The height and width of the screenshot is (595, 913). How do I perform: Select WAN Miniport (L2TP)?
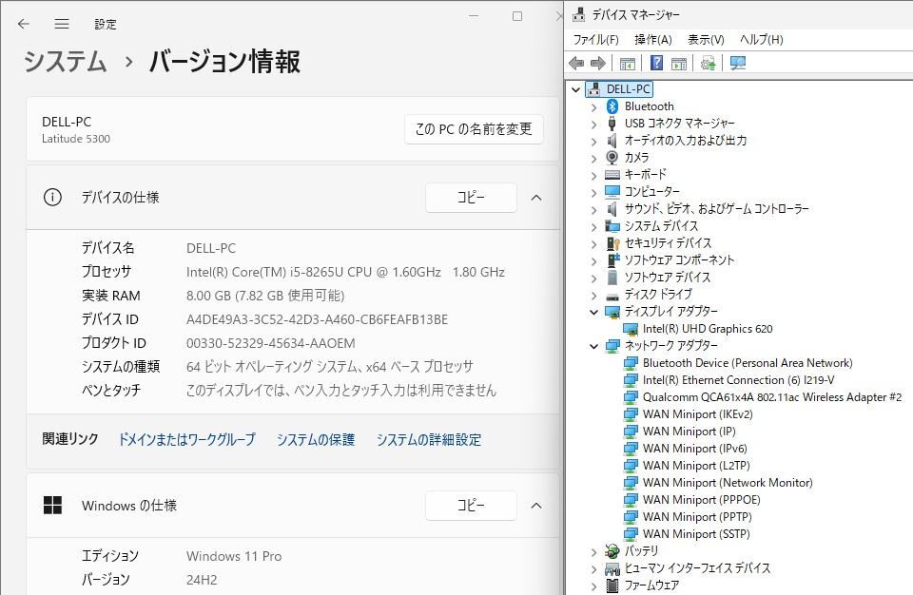click(x=696, y=466)
